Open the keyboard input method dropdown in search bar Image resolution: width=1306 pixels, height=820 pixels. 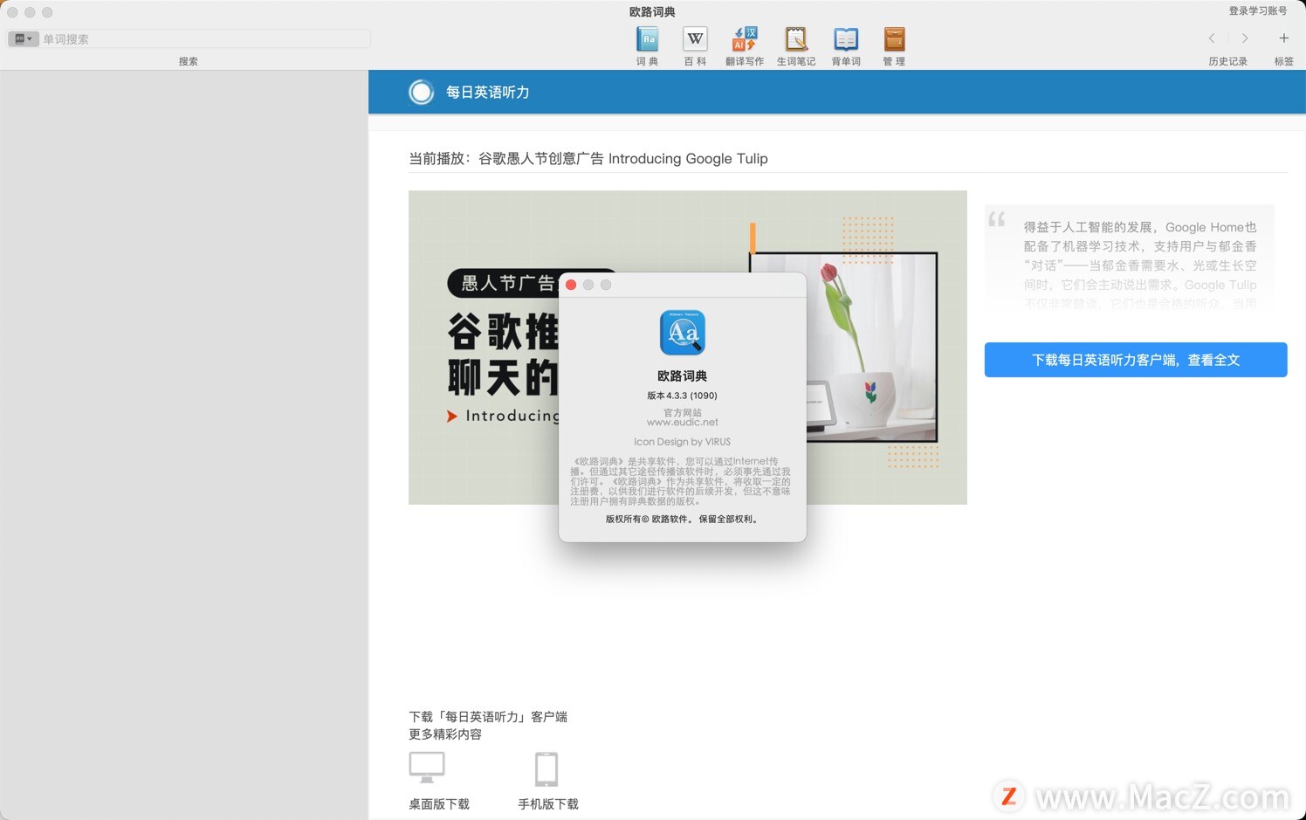point(24,38)
